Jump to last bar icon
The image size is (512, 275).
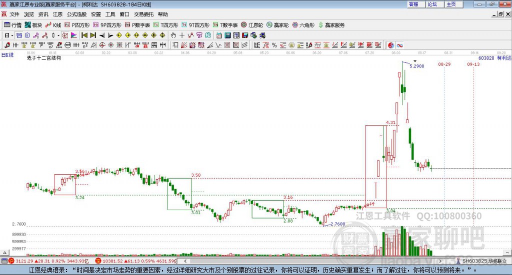[93, 35]
